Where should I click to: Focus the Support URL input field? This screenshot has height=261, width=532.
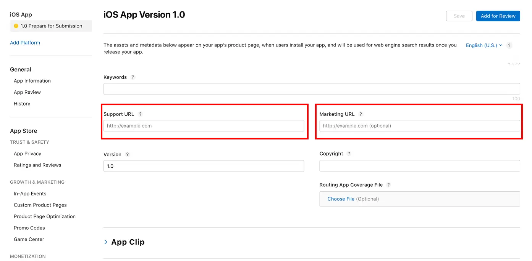tap(204, 126)
